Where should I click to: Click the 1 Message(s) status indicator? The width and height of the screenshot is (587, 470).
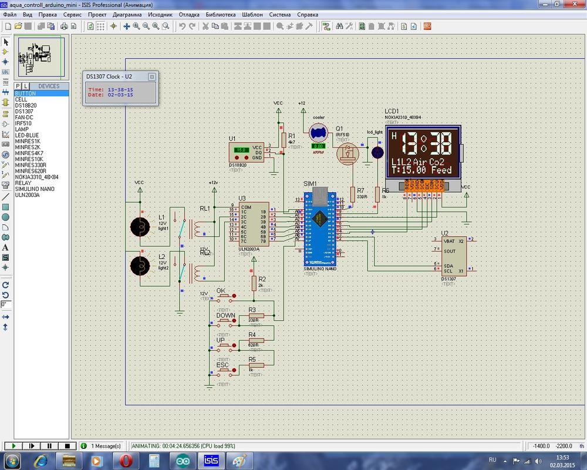[x=102, y=446]
